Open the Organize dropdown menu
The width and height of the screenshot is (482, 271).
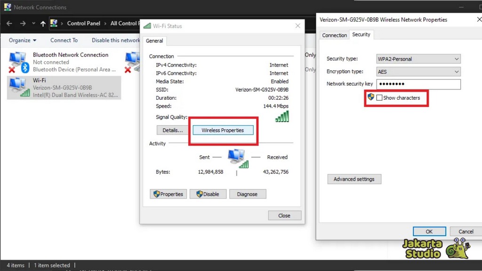pos(23,40)
